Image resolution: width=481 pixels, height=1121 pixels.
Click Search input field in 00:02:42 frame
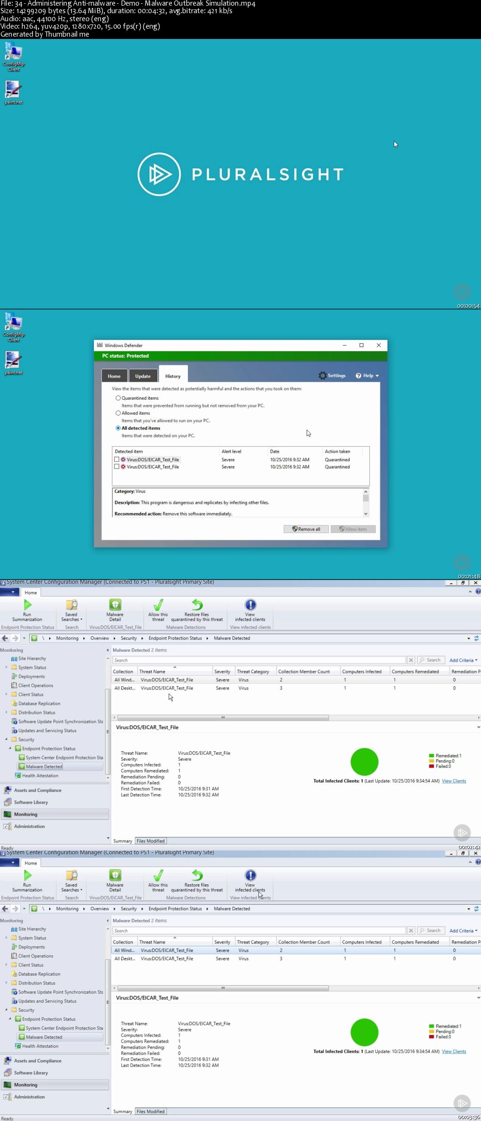pyautogui.click(x=259, y=660)
